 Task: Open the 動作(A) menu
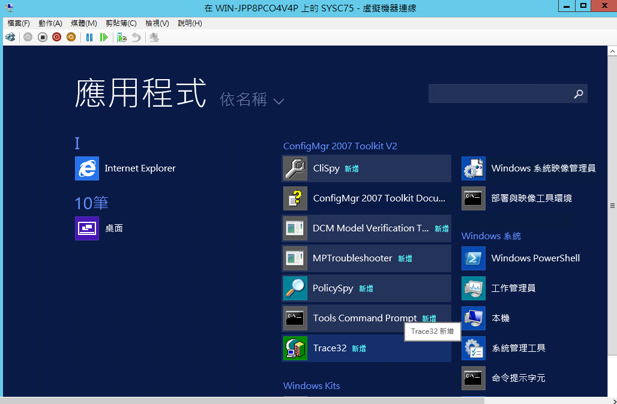(50, 23)
